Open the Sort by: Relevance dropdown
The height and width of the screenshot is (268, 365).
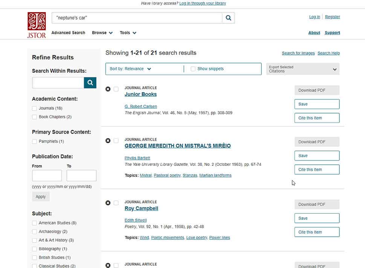130,69
